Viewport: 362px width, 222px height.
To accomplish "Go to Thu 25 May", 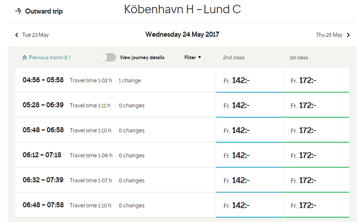I will tap(329, 35).
